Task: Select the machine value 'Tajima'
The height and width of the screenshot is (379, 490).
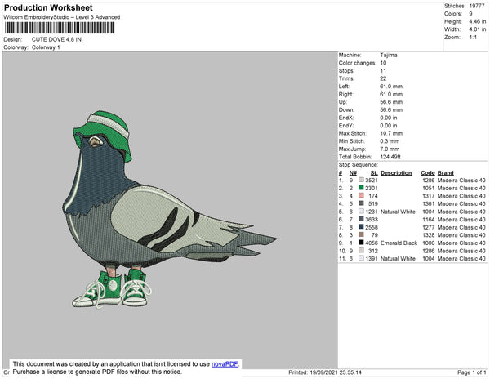Action: [389, 55]
